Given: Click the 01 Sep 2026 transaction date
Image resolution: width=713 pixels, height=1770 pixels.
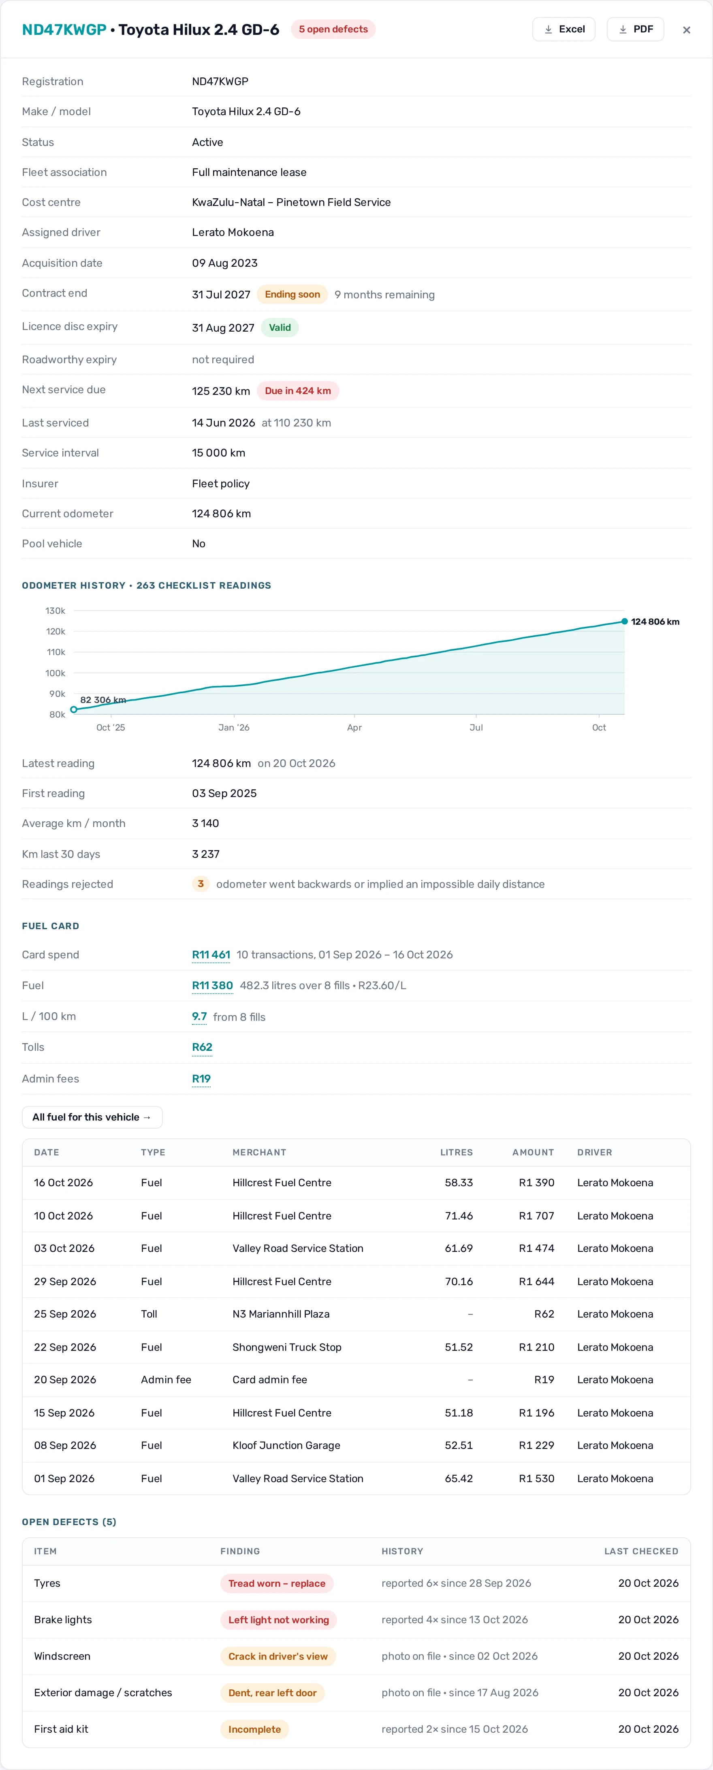Looking at the screenshot, I should (x=64, y=1478).
